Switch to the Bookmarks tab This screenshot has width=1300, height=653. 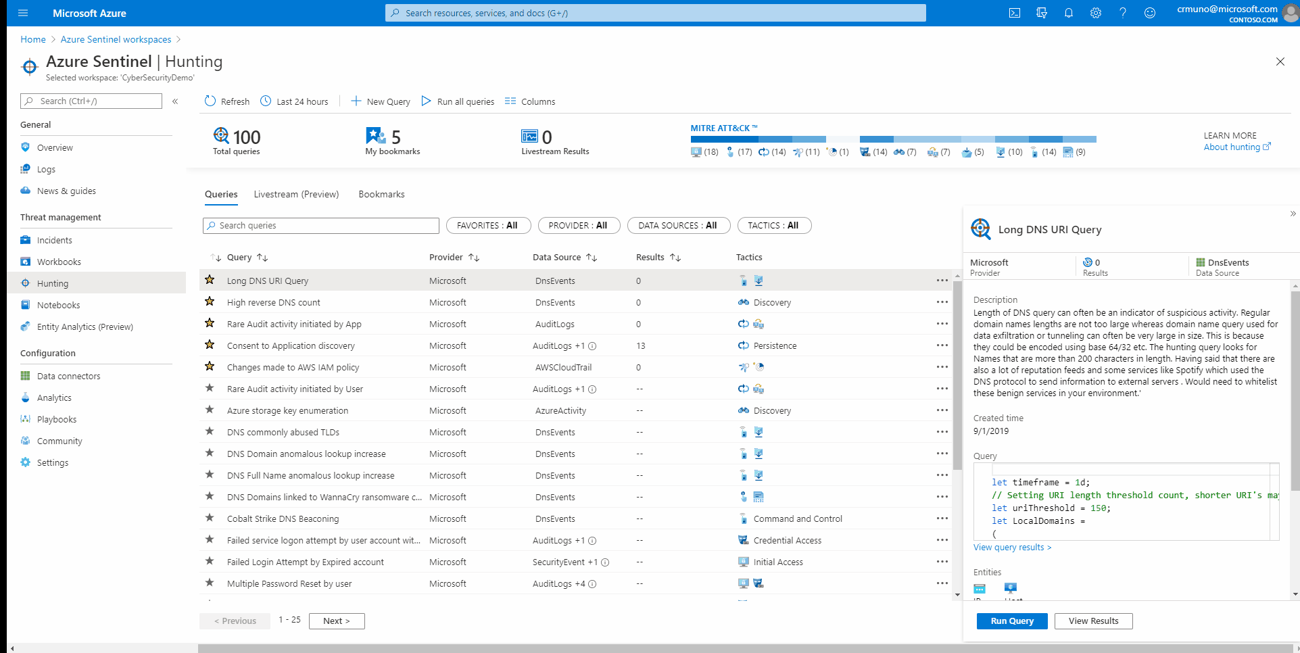(381, 194)
